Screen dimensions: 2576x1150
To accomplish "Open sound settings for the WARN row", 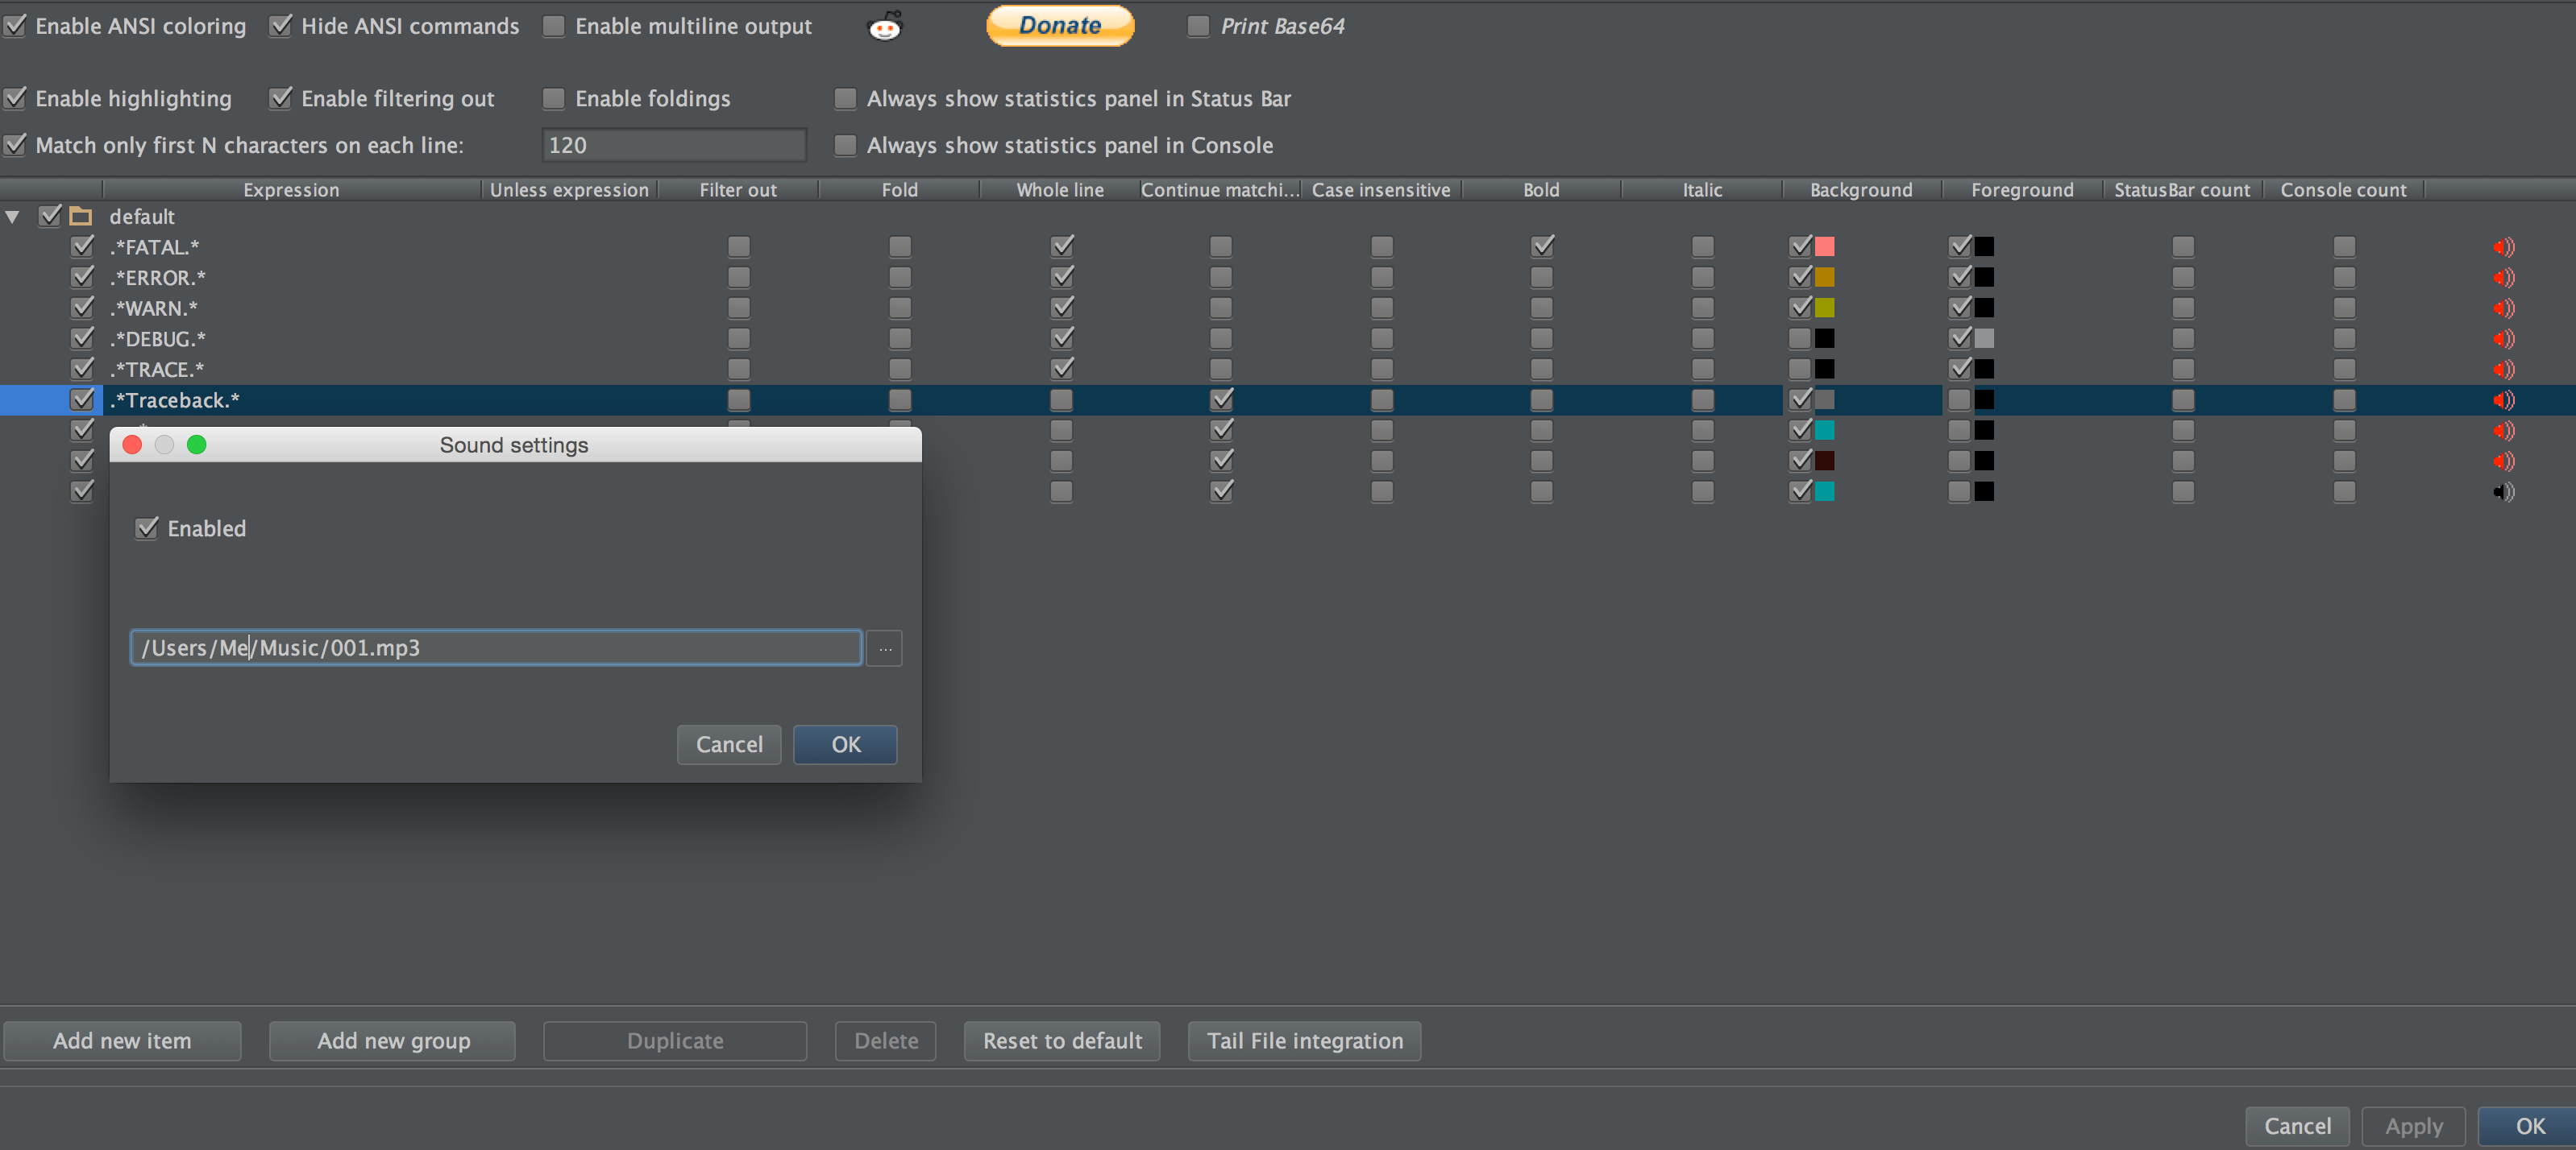I will click(2503, 308).
